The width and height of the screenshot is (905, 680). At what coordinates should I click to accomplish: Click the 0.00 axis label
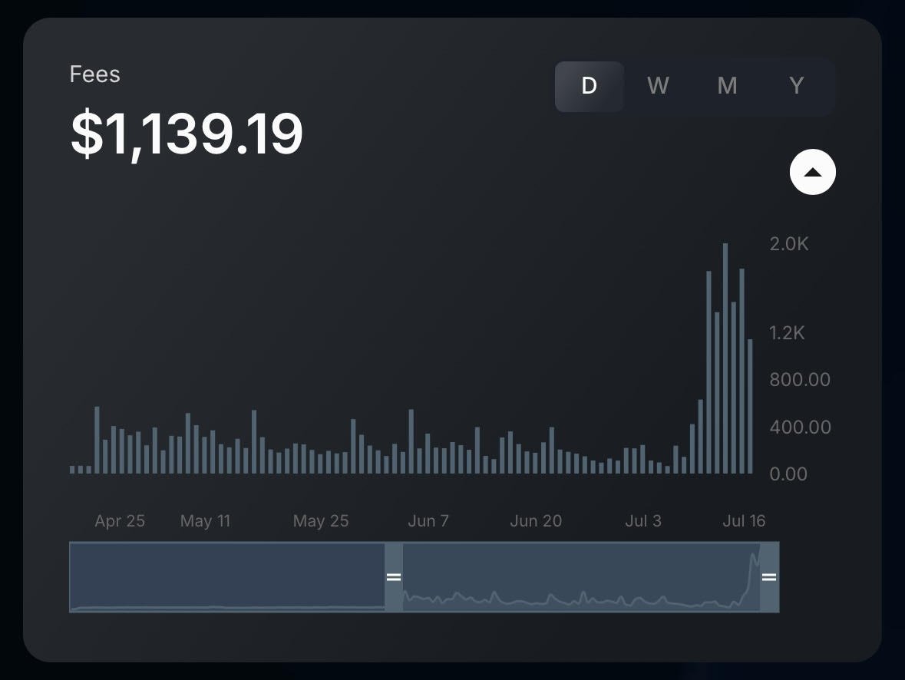click(788, 474)
